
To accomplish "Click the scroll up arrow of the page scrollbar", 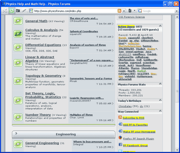I will point(177,17).
